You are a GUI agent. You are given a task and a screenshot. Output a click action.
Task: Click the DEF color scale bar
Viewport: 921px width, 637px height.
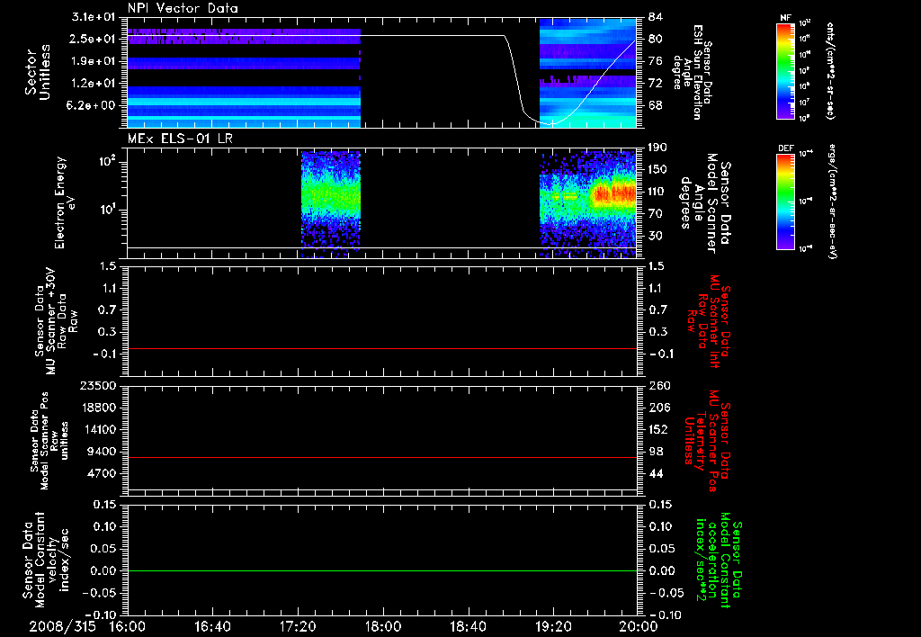pyautogui.click(x=785, y=202)
